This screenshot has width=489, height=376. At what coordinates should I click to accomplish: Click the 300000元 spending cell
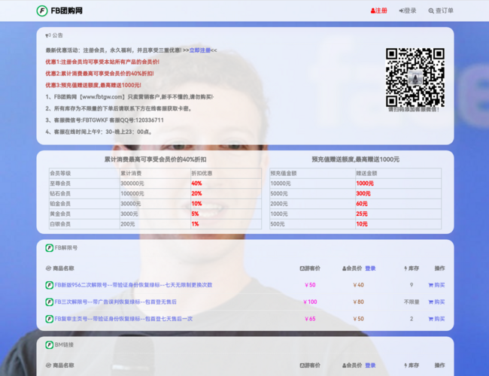pyautogui.click(x=155, y=183)
